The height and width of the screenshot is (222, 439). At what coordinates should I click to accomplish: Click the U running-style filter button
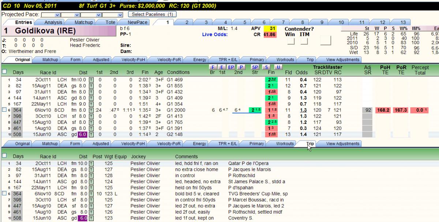click(278, 67)
